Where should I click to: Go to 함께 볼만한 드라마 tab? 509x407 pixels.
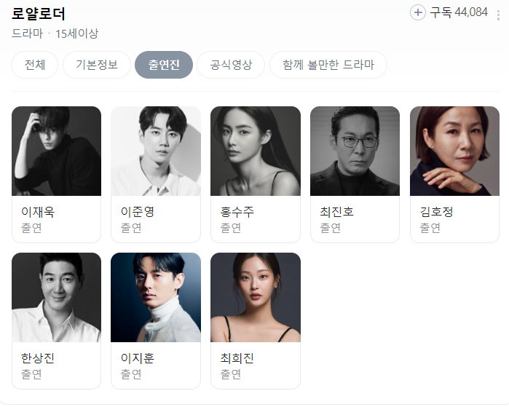point(328,65)
